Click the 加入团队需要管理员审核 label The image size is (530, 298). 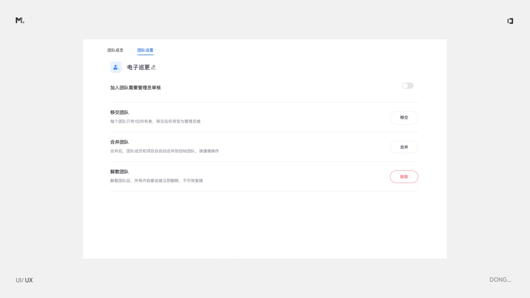(x=135, y=88)
